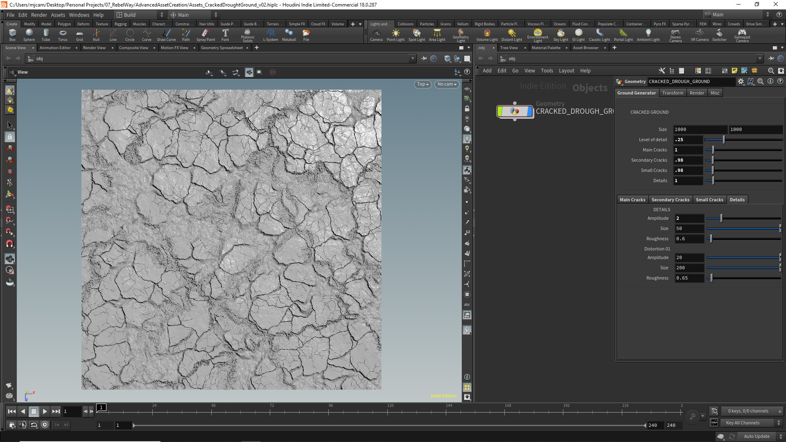Open the No cam camera dropdown

[447, 84]
